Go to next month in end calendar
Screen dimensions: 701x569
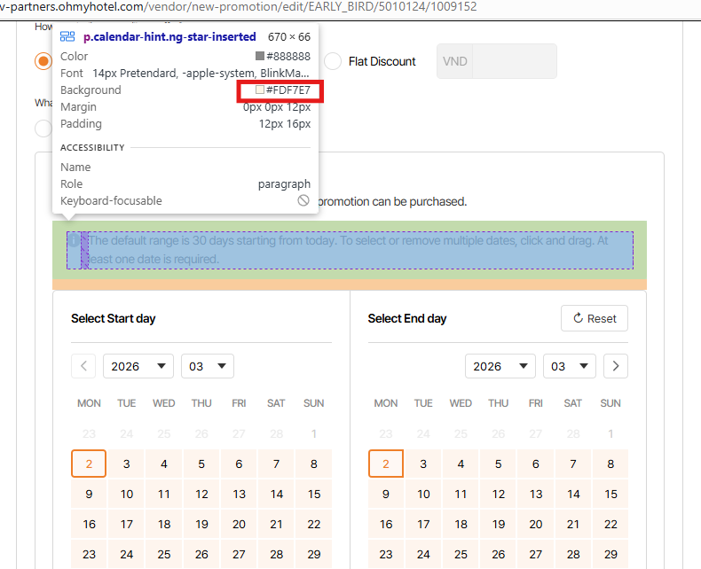coord(615,366)
